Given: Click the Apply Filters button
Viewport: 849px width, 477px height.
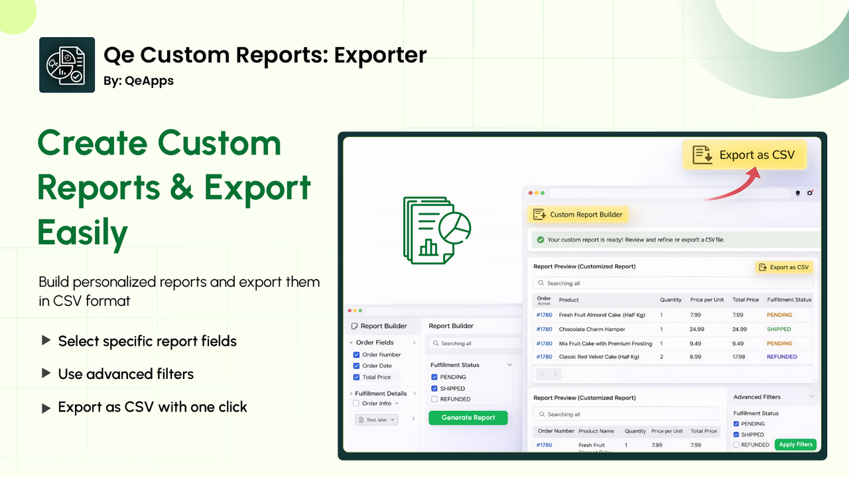Looking at the screenshot, I should pyautogui.click(x=796, y=445).
